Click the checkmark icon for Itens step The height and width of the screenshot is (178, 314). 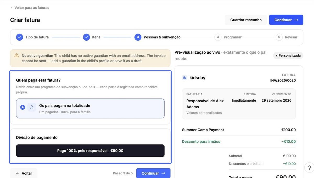pos(86,37)
